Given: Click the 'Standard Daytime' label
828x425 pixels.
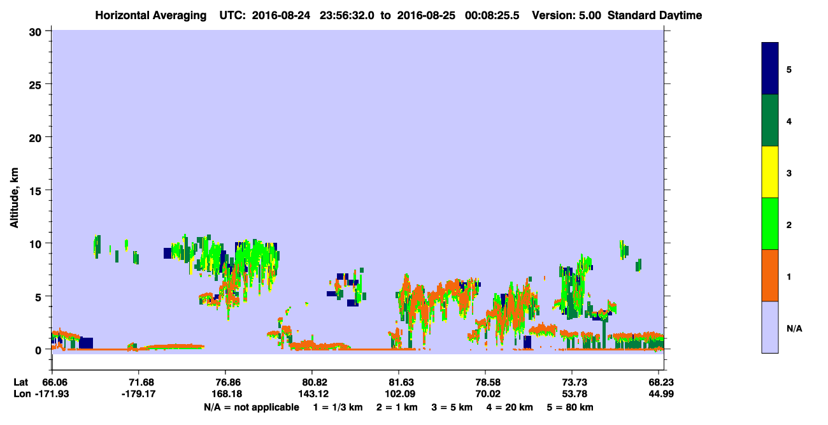Looking at the screenshot, I should click(x=655, y=15).
